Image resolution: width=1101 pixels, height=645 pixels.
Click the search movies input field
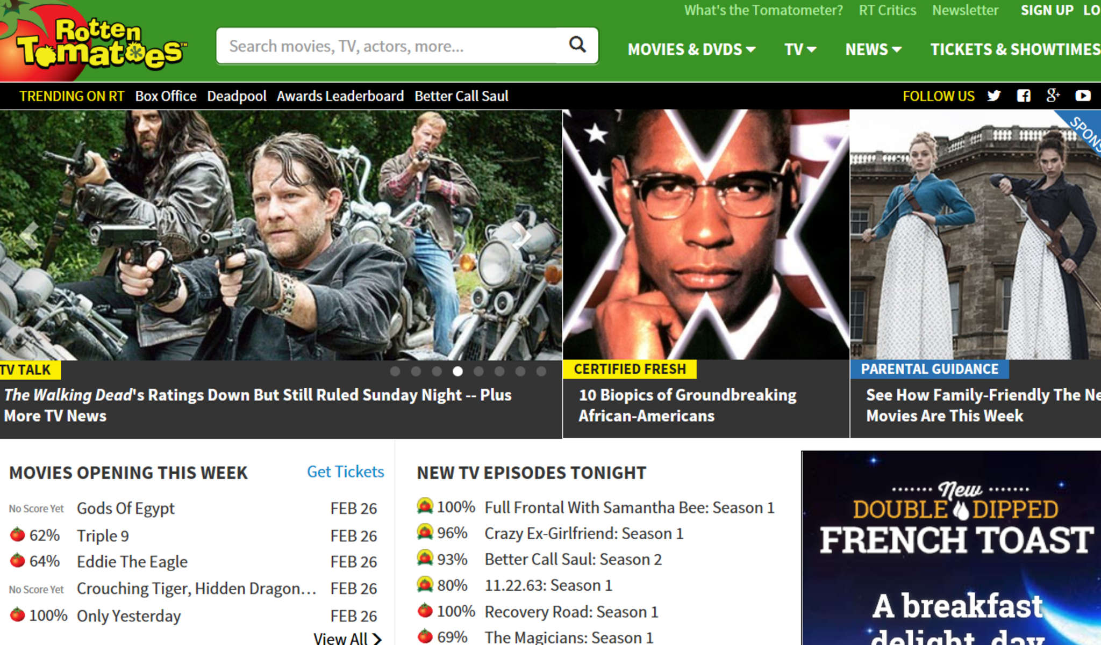coord(392,46)
